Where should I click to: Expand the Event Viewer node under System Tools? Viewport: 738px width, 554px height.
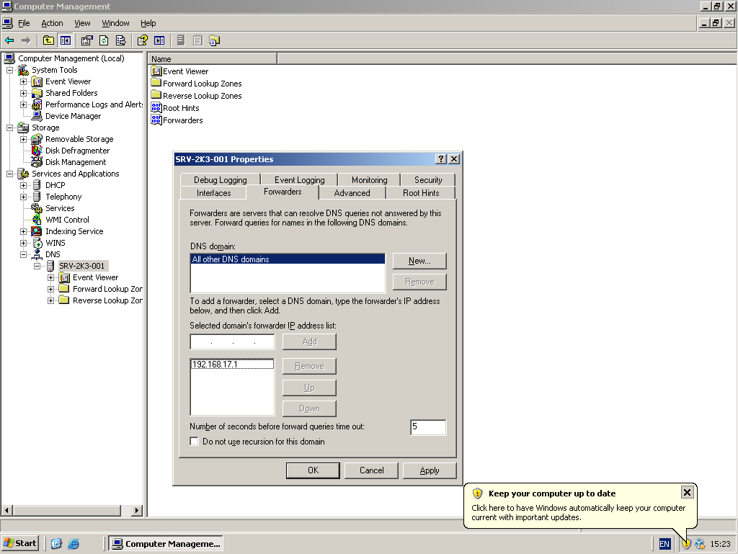pos(23,81)
